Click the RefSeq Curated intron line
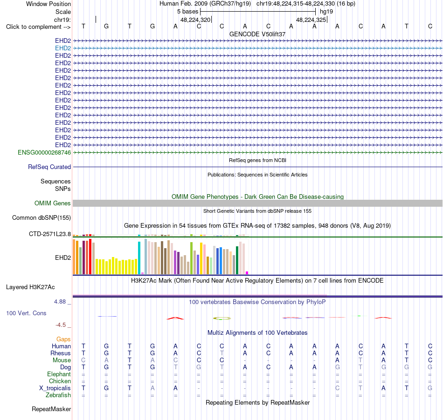This screenshot has width=443, height=420. tap(257, 167)
